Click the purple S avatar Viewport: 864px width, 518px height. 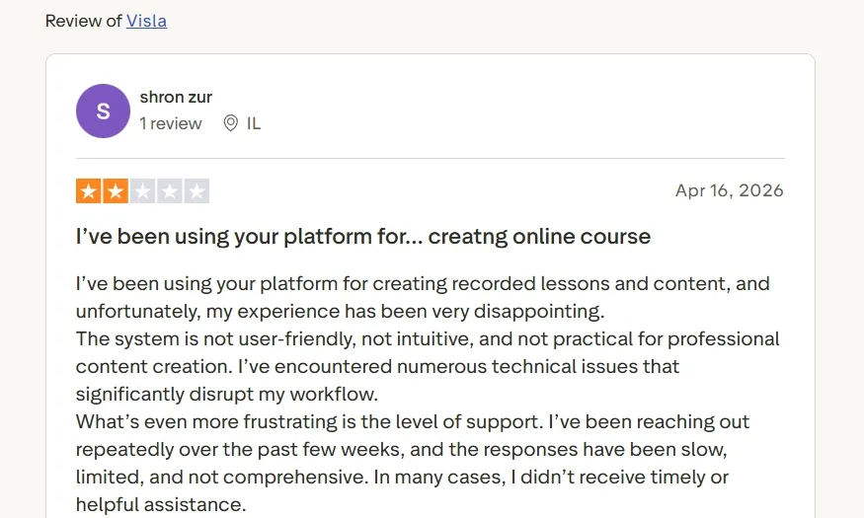click(x=103, y=111)
